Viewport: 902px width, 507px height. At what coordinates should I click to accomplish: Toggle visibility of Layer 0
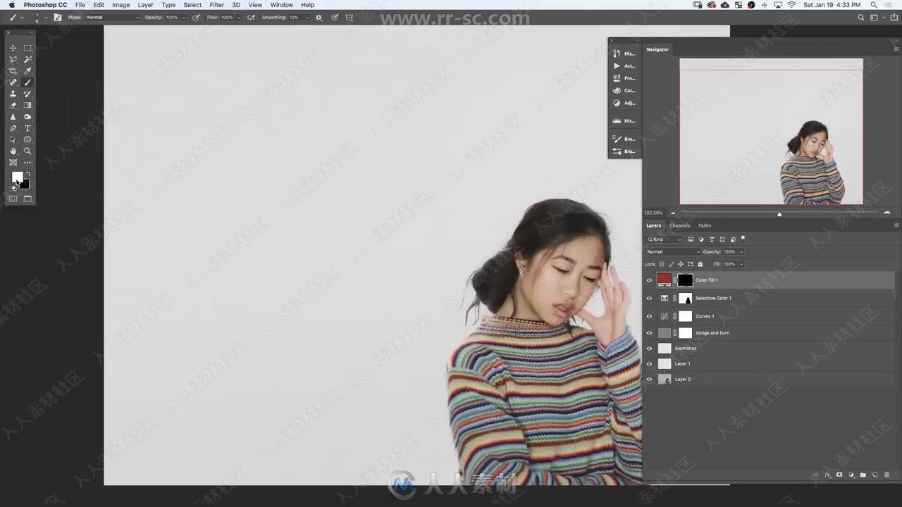pos(649,379)
